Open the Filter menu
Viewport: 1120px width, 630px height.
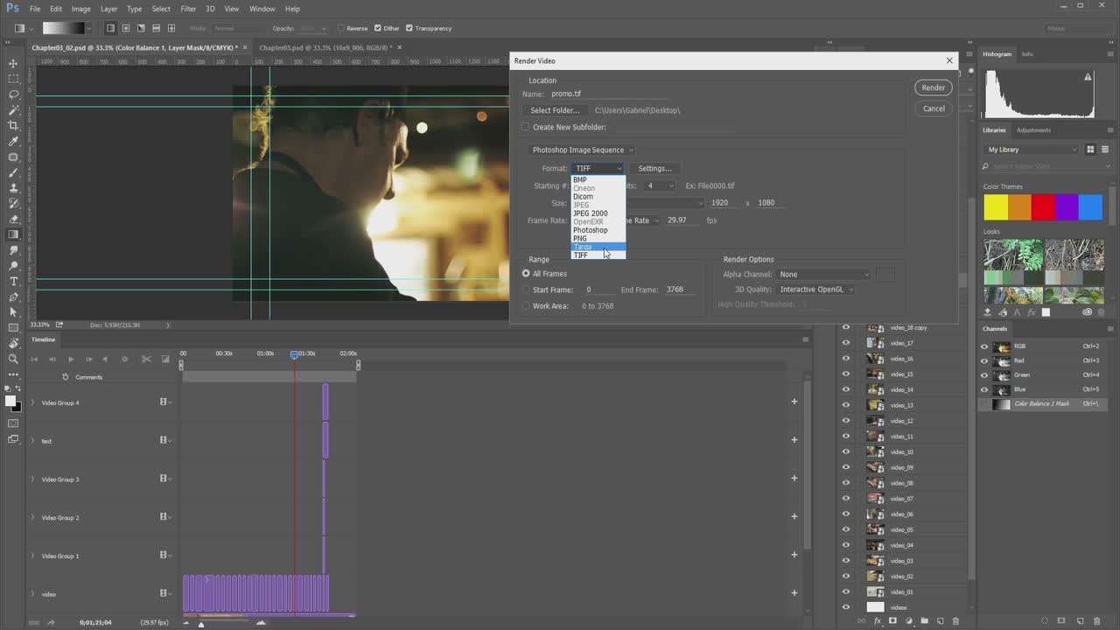[x=188, y=9]
